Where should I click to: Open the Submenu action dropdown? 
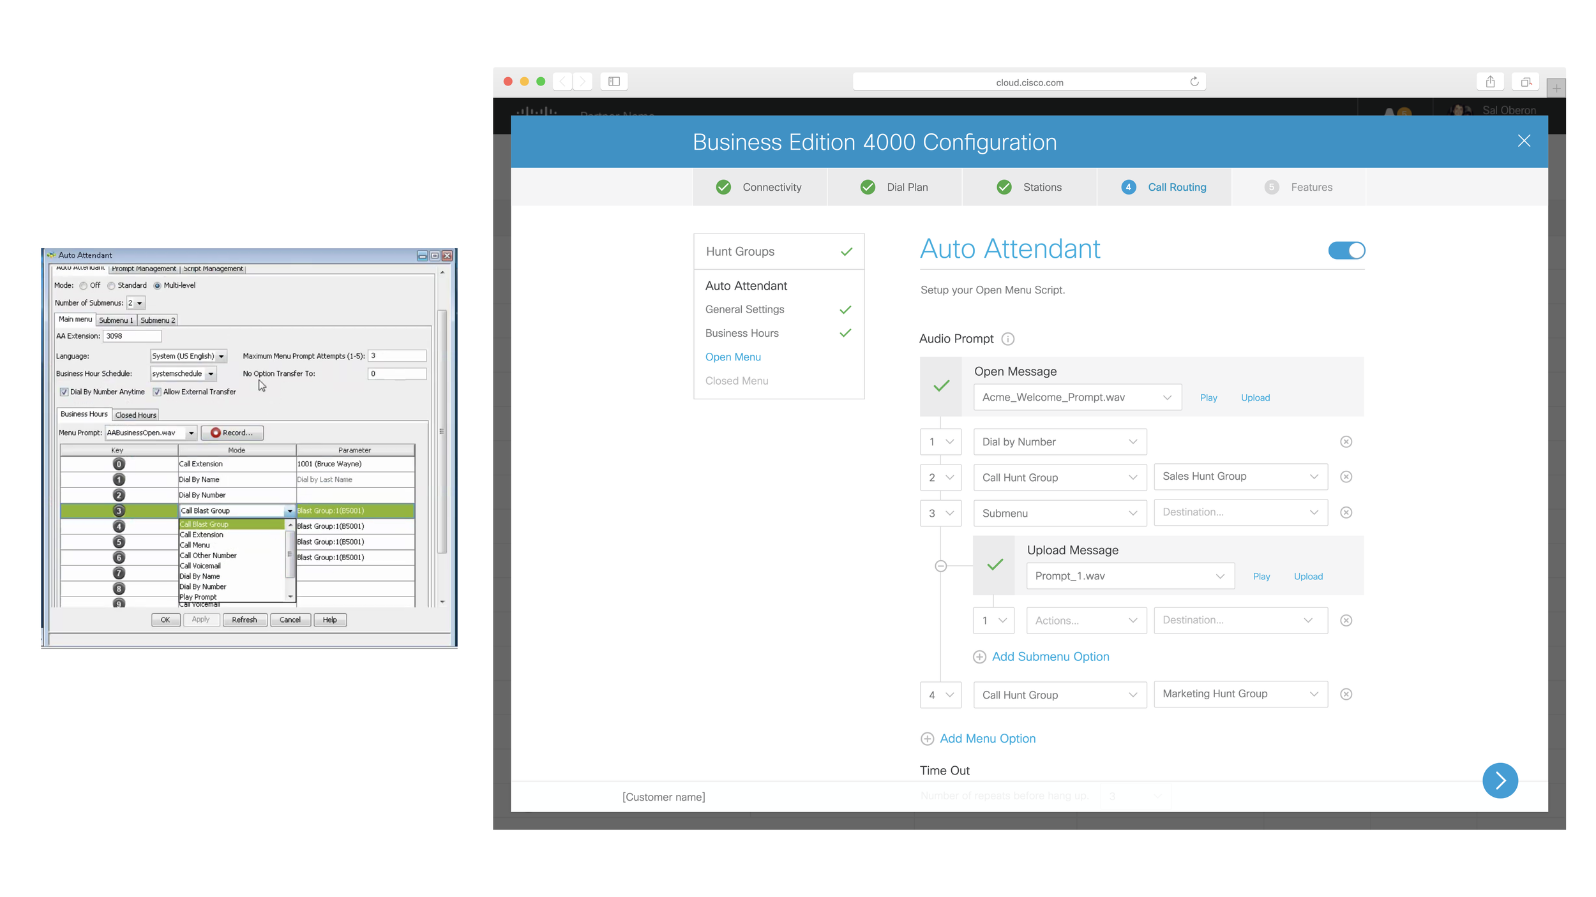(1059, 513)
